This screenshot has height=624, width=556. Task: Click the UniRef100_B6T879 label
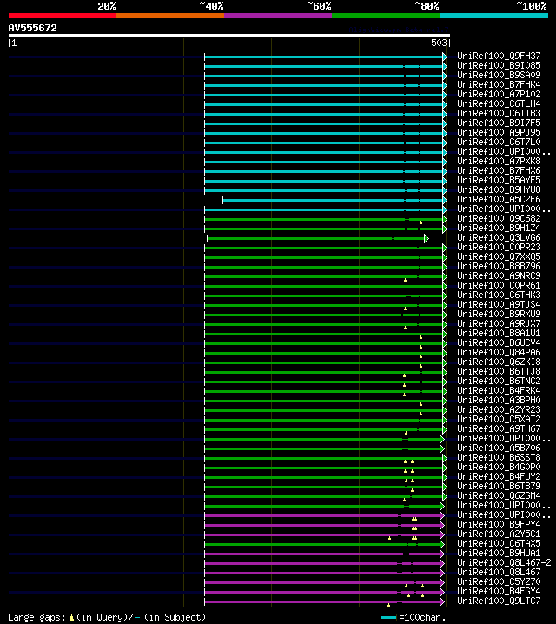499,486
